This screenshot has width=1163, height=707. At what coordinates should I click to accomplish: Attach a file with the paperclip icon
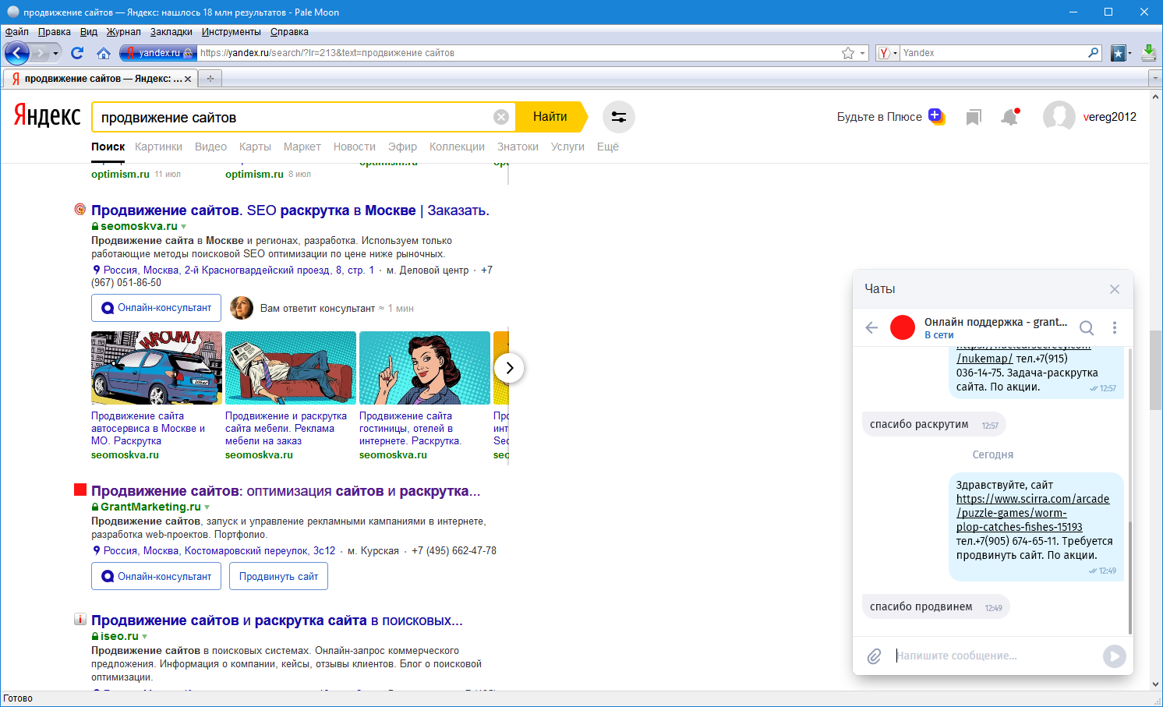(x=875, y=656)
